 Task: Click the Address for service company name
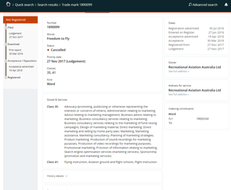[194, 90]
